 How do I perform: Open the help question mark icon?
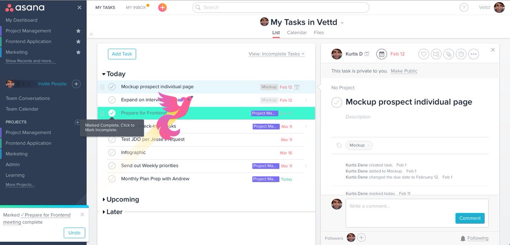pyautogui.click(x=464, y=7)
